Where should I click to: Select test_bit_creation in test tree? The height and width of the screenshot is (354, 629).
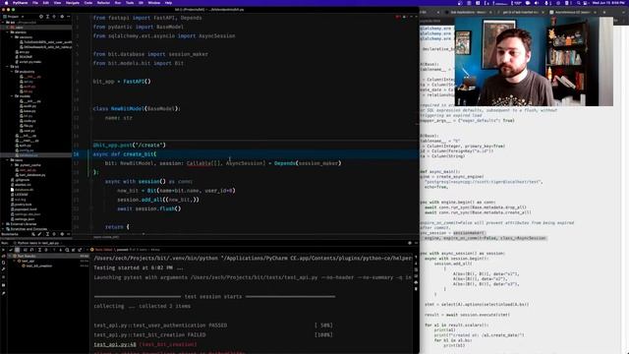click(x=38, y=265)
